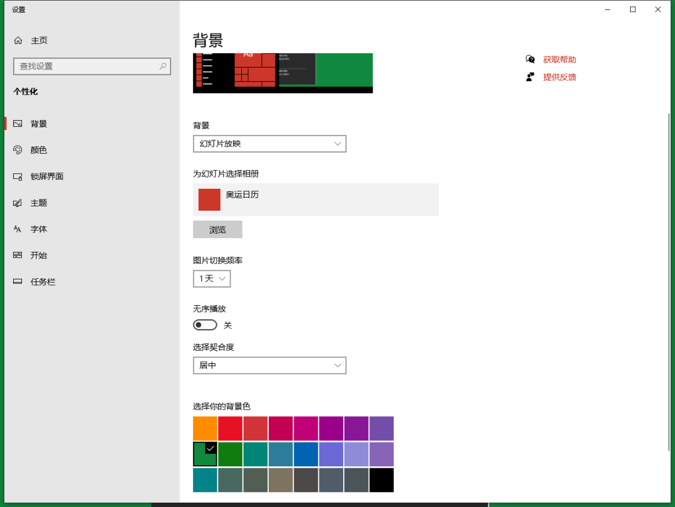Pick the bright red swatch beside orange
675x507 pixels.
(230, 429)
